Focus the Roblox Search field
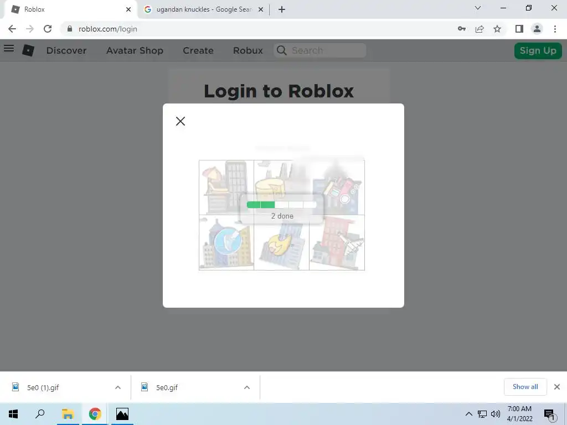 (320, 50)
